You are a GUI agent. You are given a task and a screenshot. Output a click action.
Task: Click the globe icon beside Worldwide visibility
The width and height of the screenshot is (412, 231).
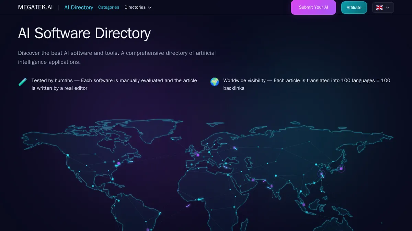[214, 82]
